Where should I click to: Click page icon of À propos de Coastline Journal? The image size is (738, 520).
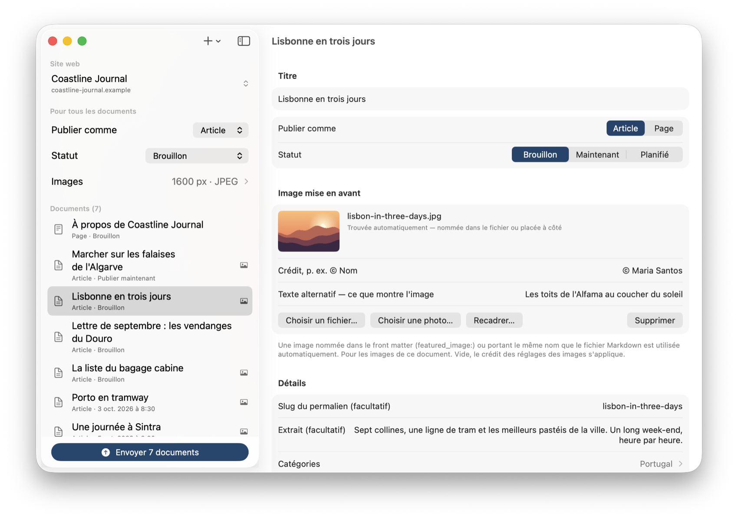(59, 229)
